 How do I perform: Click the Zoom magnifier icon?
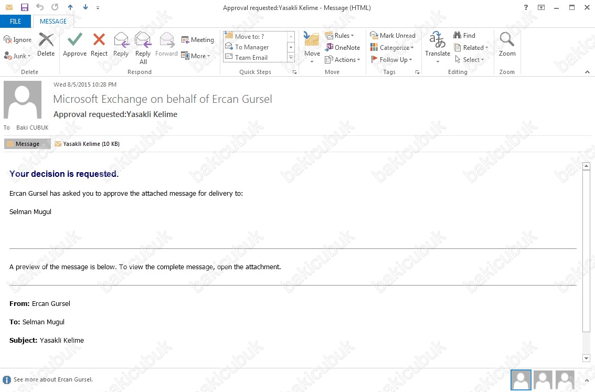point(507,40)
